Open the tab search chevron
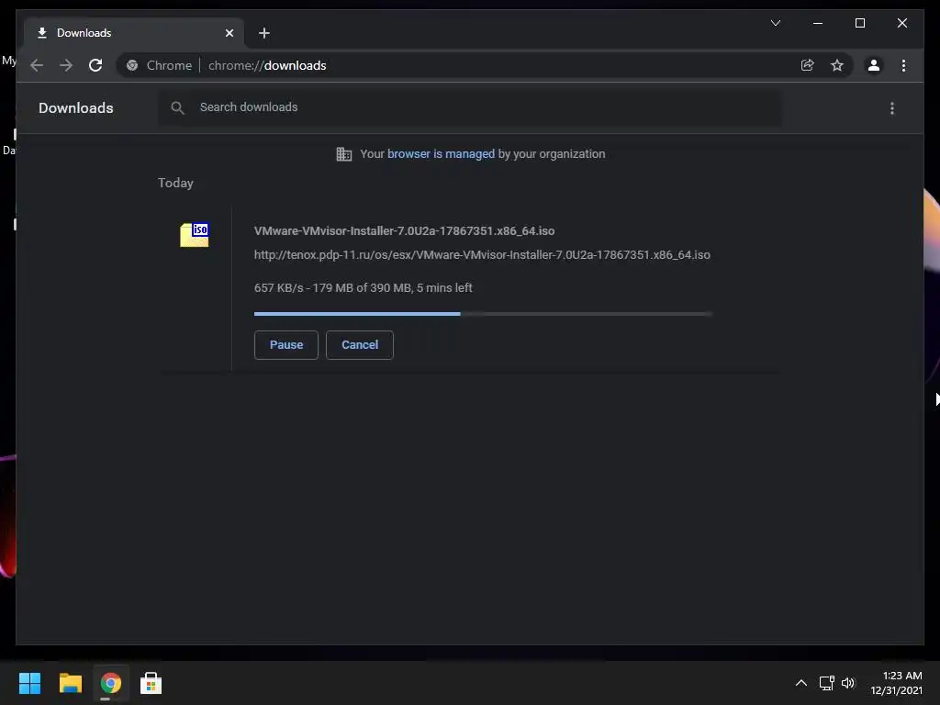This screenshot has height=705, width=940. [775, 23]
